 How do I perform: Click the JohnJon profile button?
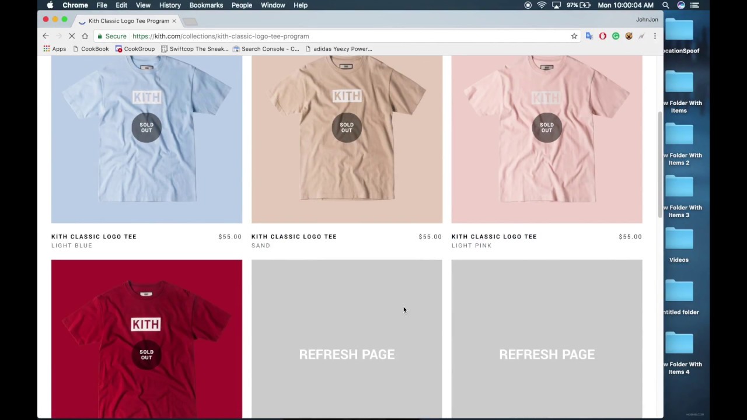click(647, 19)
